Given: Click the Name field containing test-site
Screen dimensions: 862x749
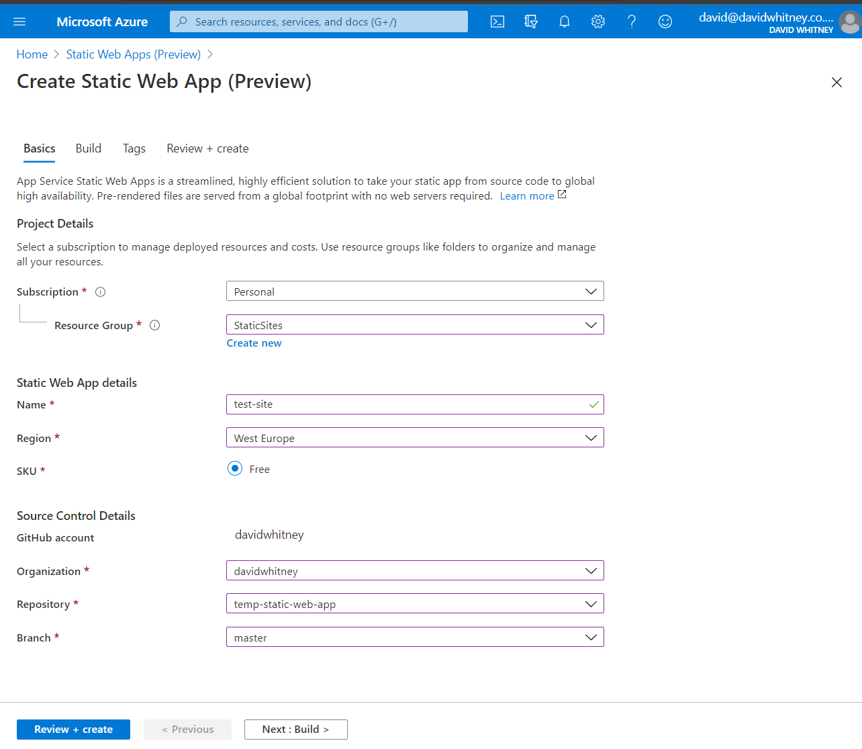Looking at the screenshot, I should [x=415, y=404].
